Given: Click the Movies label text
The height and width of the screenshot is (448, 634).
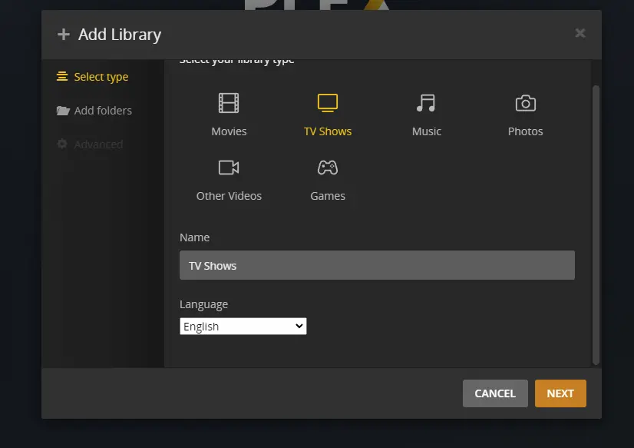Looking at the screenshot, I should coord(229,131).
